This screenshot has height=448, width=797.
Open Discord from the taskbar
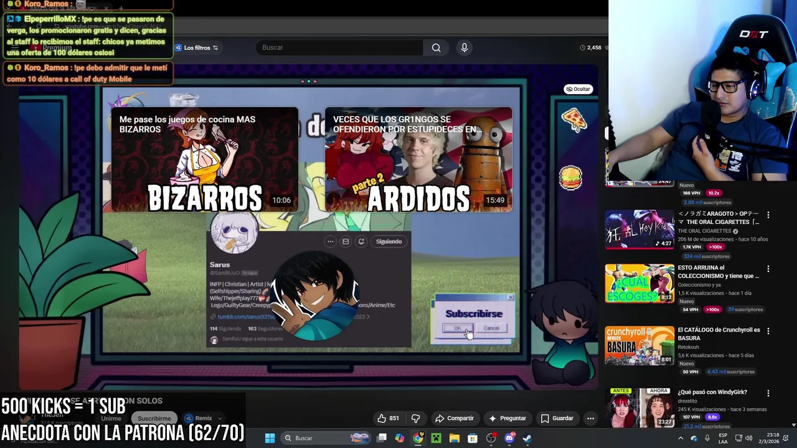pos(509,438)
